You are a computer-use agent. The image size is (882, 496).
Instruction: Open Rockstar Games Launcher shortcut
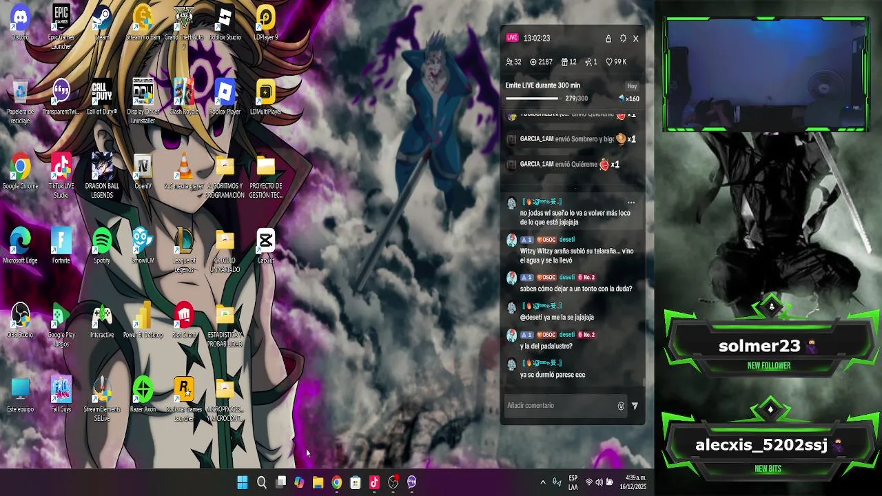click(x=183, y=400)
